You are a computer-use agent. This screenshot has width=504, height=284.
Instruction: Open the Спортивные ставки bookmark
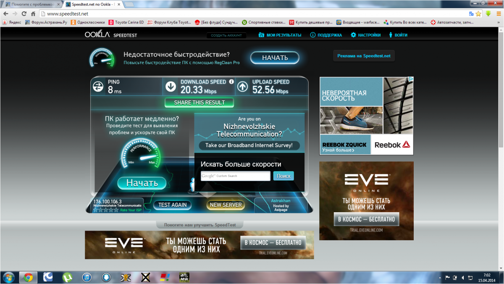(x=263, y=22)
